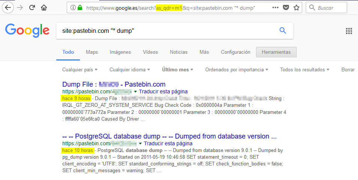Reload the page with refresh icon
The image size is (358, 180).
tap(33, 7)
